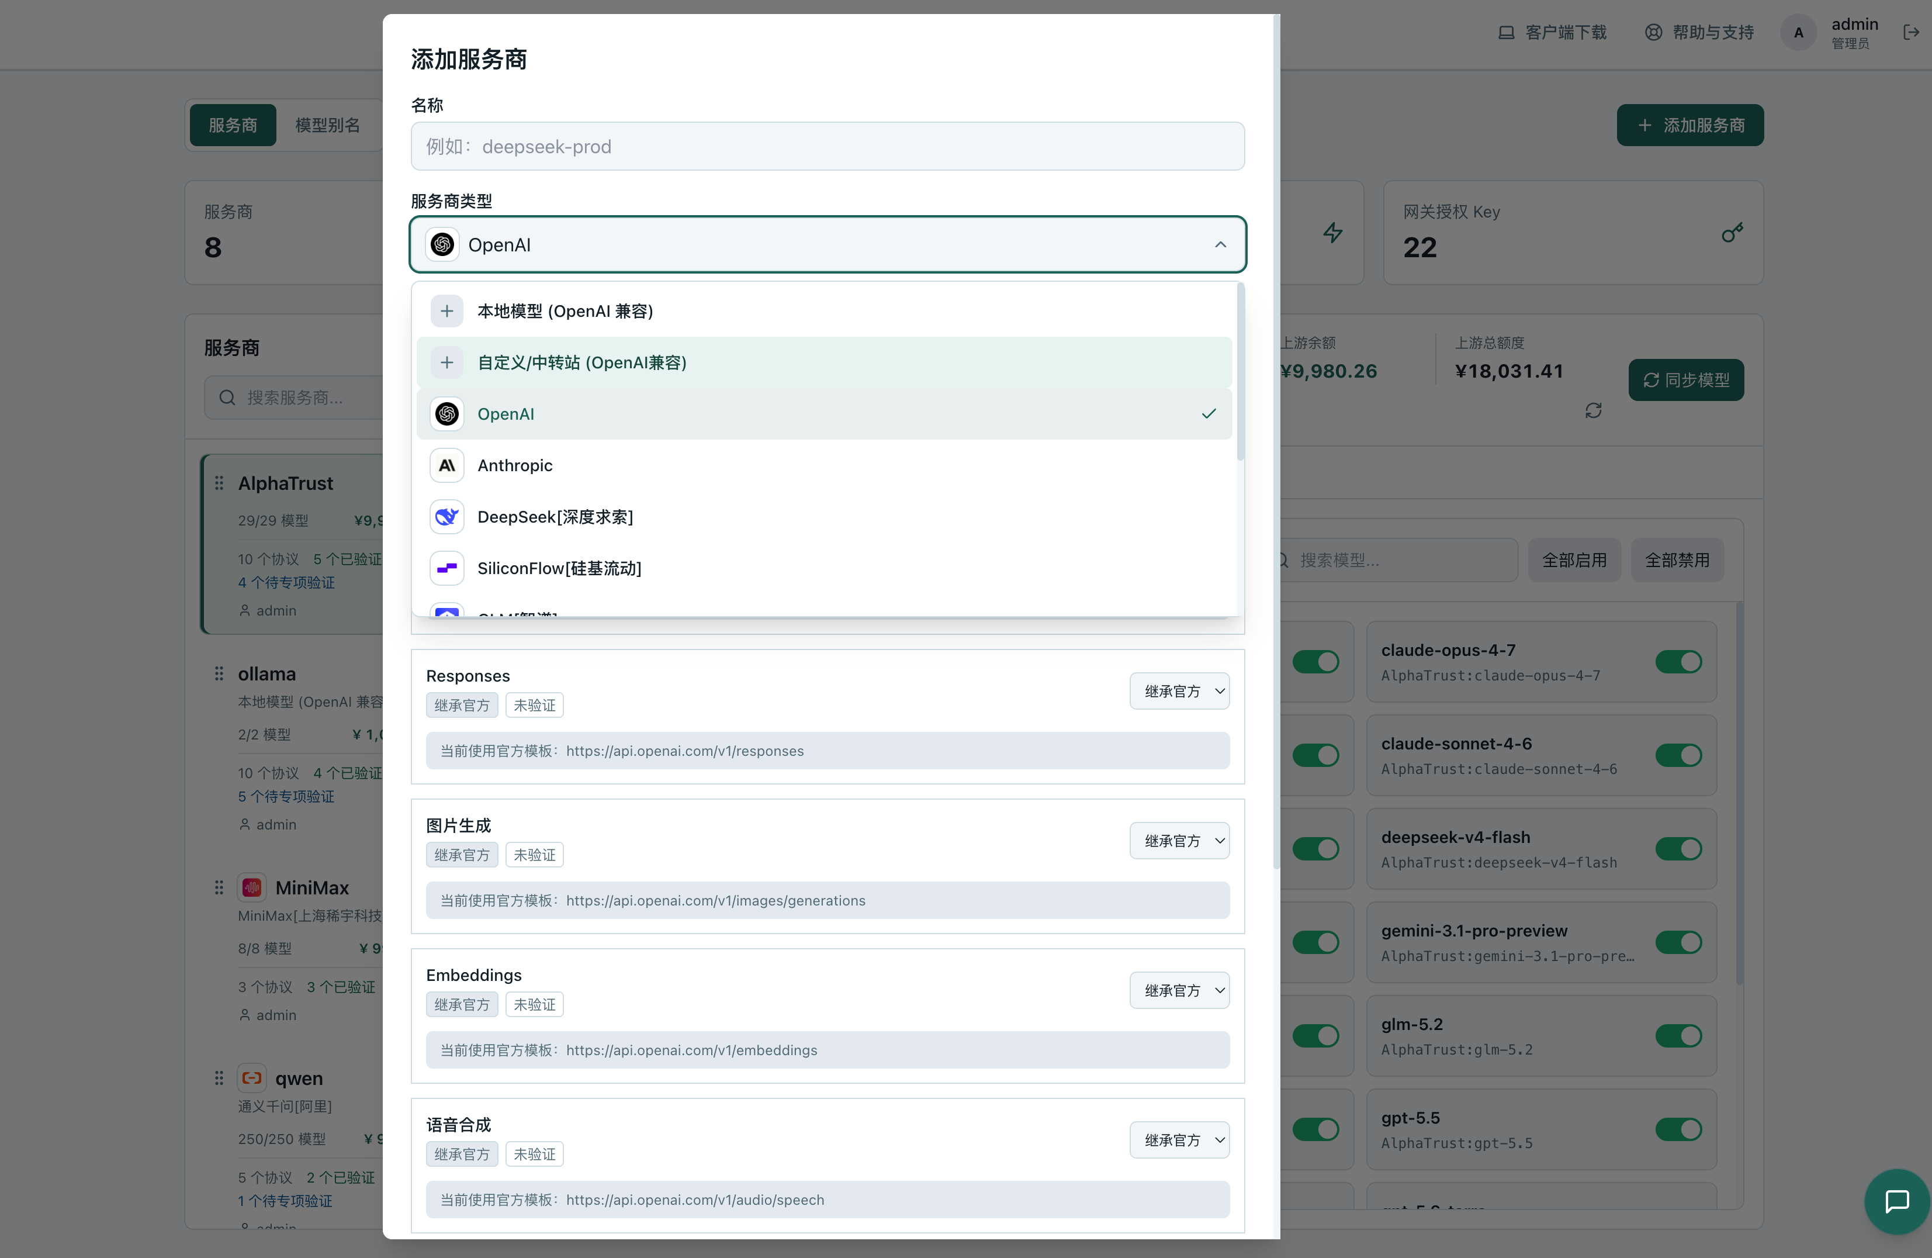The image size is (1932, 1258).
Task: Click the drag handle beside MiniMax
Action: [219, 887]
